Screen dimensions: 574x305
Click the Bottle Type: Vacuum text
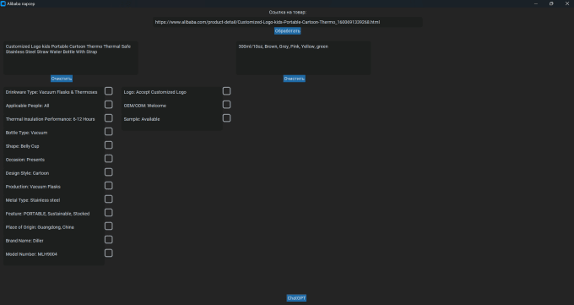26,133
